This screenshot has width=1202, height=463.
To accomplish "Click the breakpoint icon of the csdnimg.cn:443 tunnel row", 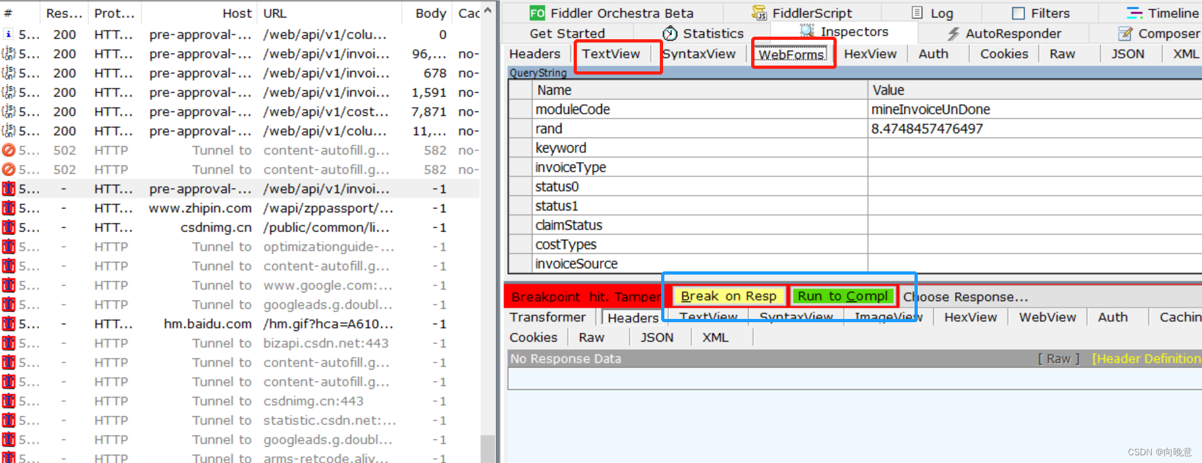I will pyautogui.click(x=8, y=401).
